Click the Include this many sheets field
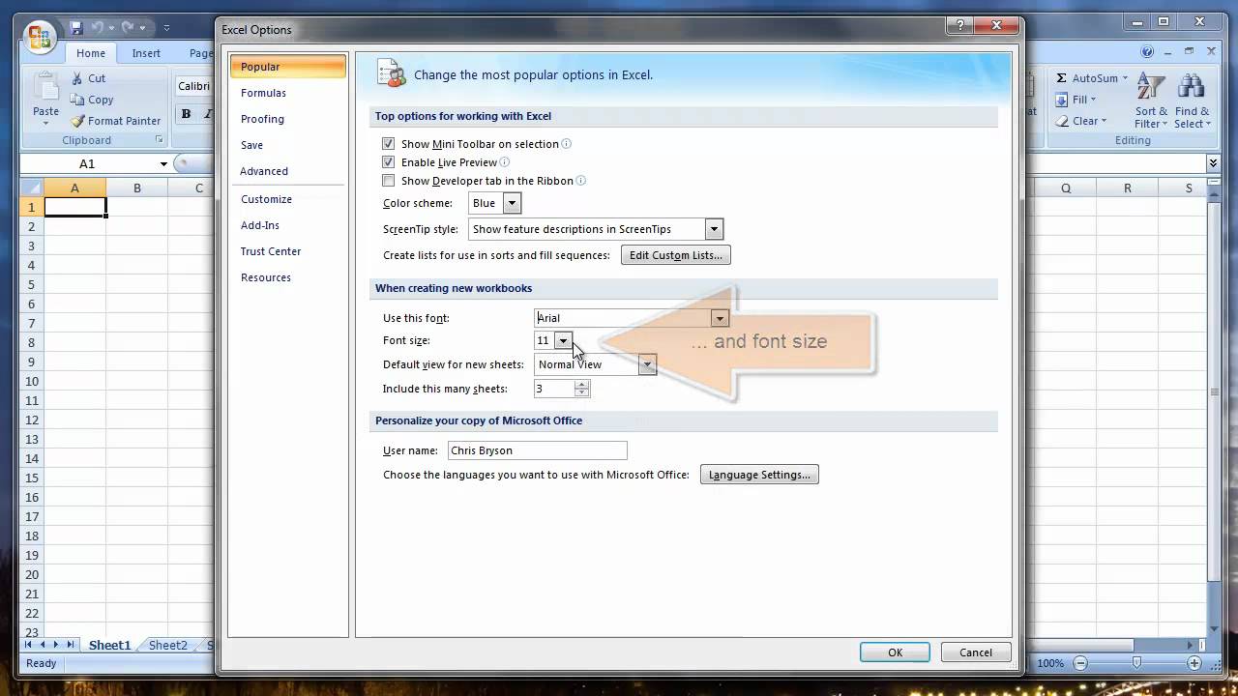The image size is (1238, 696). (554, 389)
